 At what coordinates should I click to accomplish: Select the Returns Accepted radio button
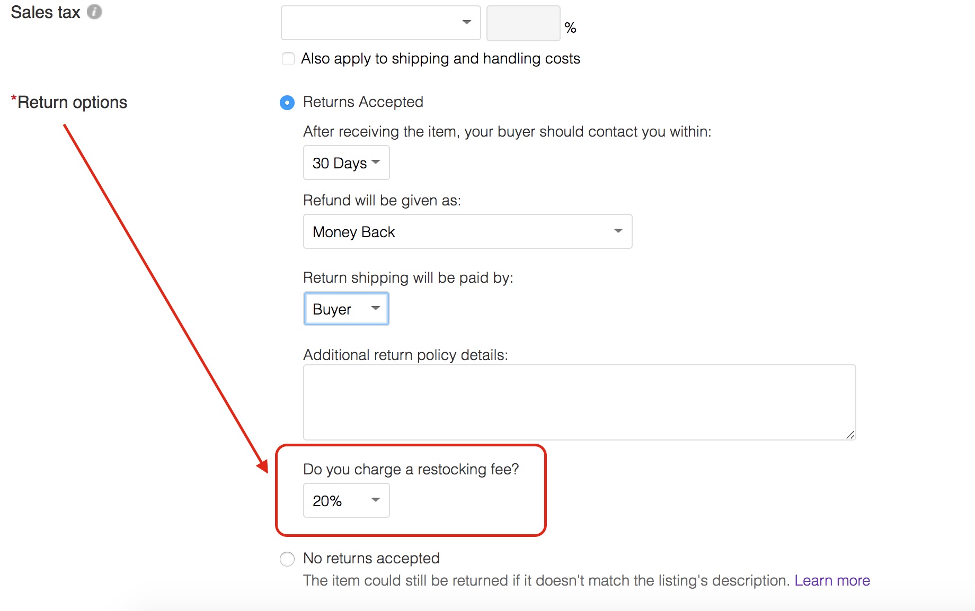287,102
